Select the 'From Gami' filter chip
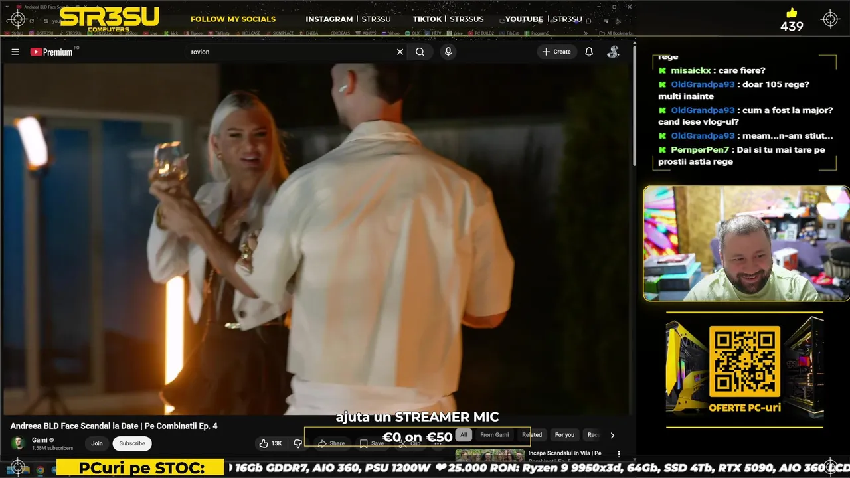The image size is (850, 478). [x=494, y=435]
